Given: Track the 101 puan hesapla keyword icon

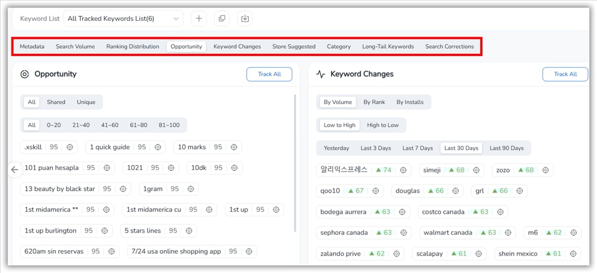Looking at the screenshot, I should point(107,168).
